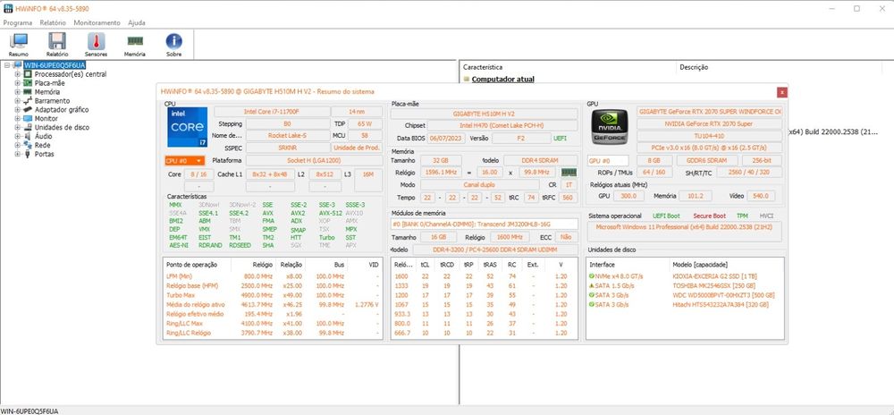Click the Áudio speaker tree icon

tap(28, 136)
